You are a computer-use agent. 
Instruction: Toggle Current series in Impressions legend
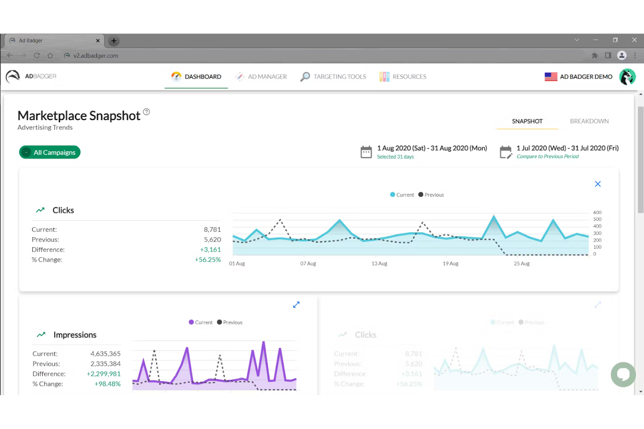click(201, 323)
